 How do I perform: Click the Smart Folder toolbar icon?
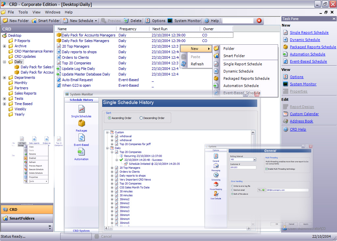click(x=34, y=21)
